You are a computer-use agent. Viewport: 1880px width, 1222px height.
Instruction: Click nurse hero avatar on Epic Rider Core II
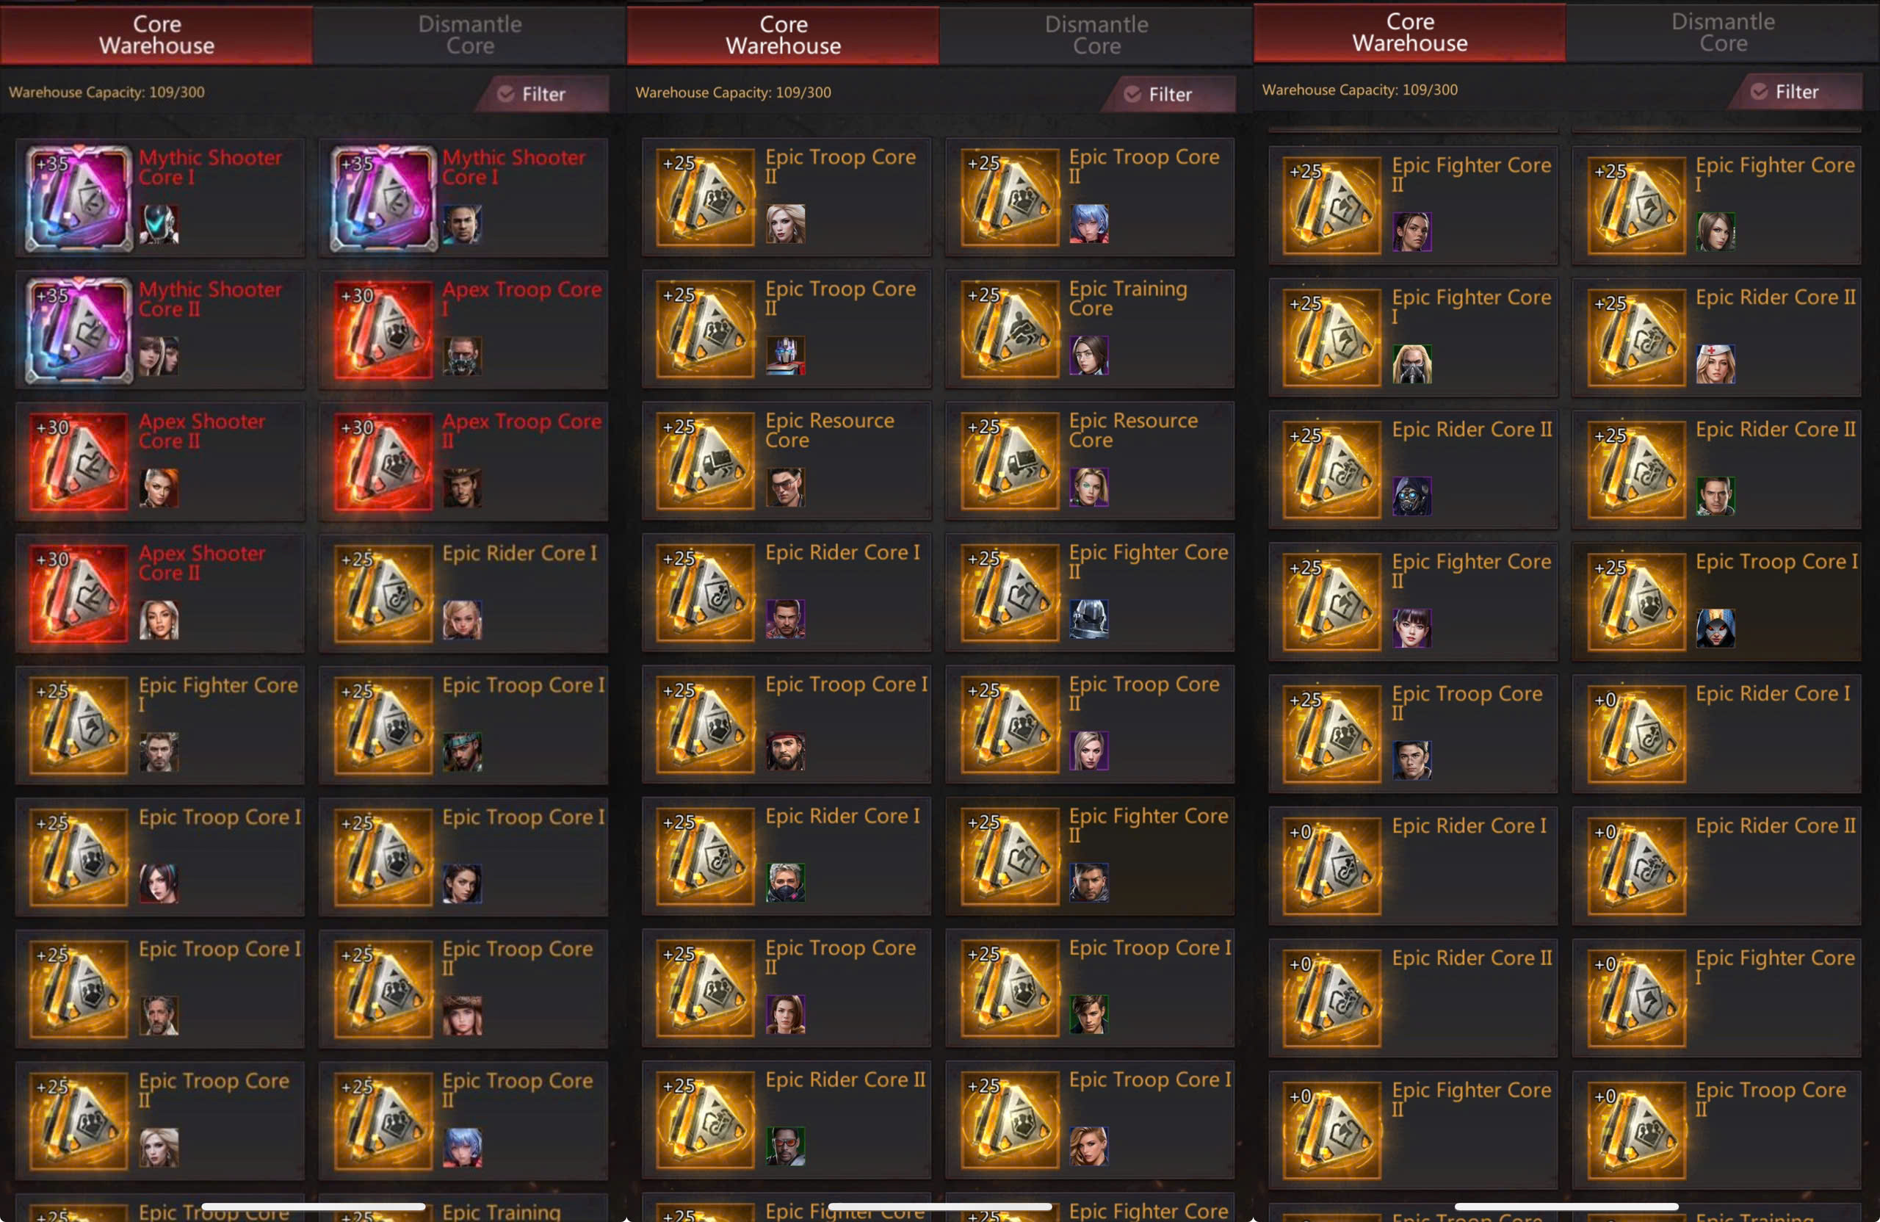coord(1715,364)
